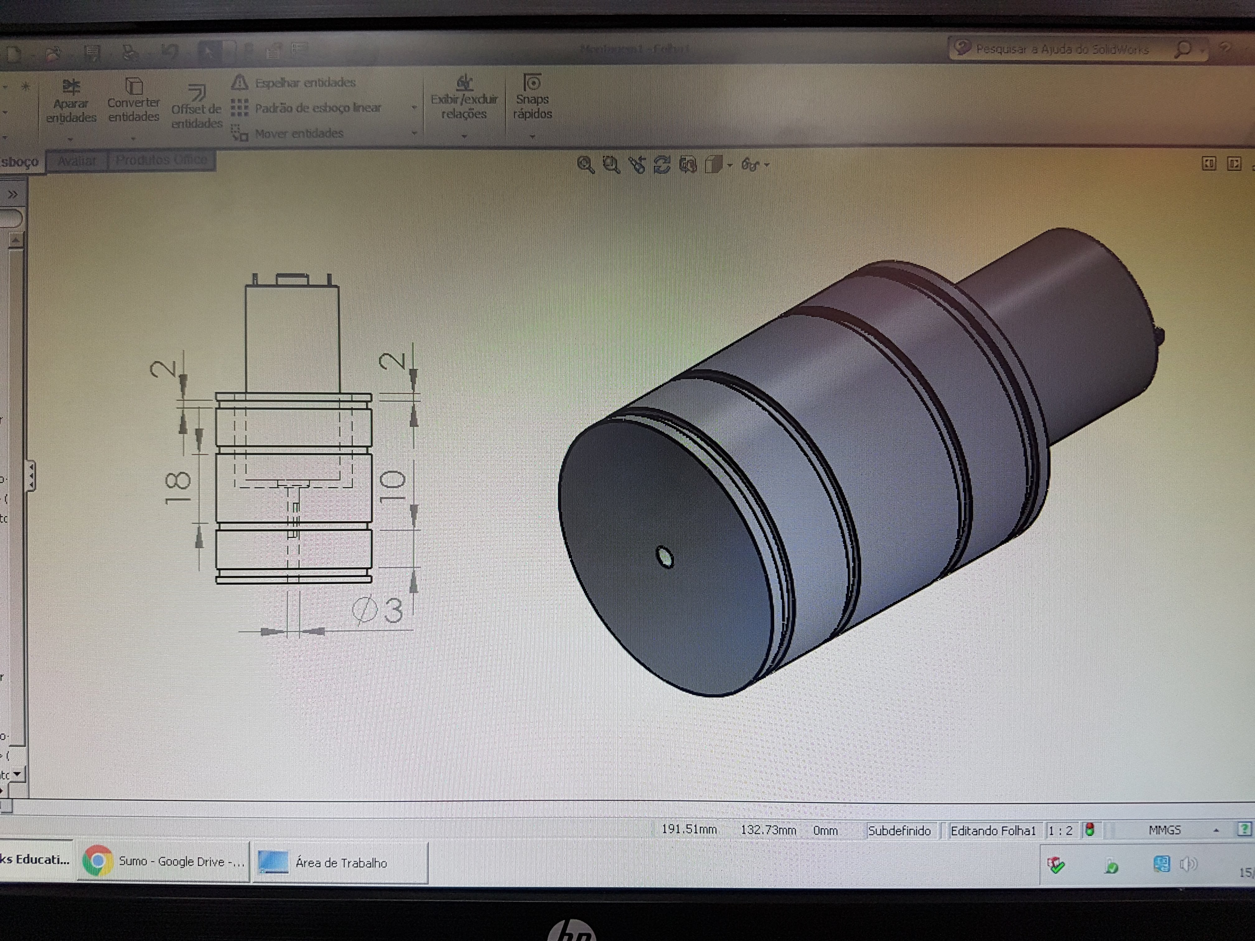Click Mover entidades command
Screen dimensions: 1255x941
288,133
